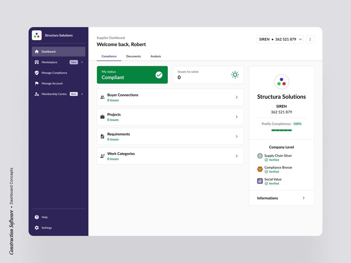Click the Dashboard home icon in sidebar
Image resolution: width=351 pixels, height=263 pixels.
[37, 51]
